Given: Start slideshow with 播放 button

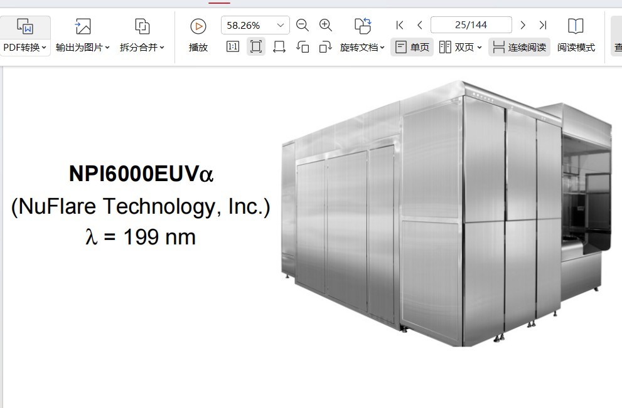Looking at the screenshot, I should 198,35.
